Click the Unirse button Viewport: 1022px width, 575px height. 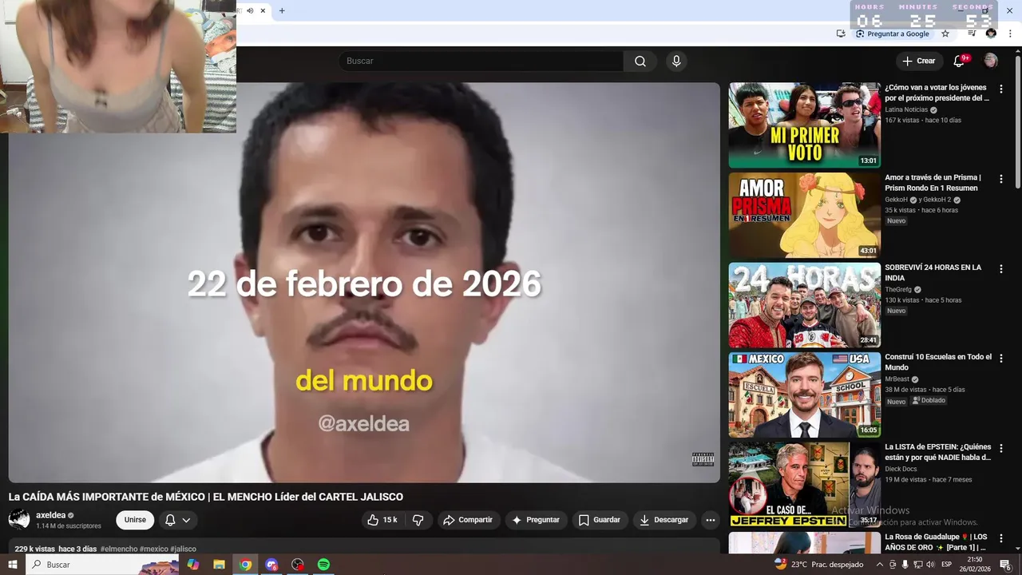pos(135,520)
